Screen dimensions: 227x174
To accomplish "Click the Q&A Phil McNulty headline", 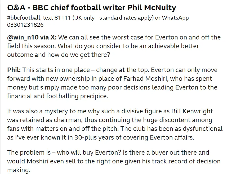I will 91,8.
